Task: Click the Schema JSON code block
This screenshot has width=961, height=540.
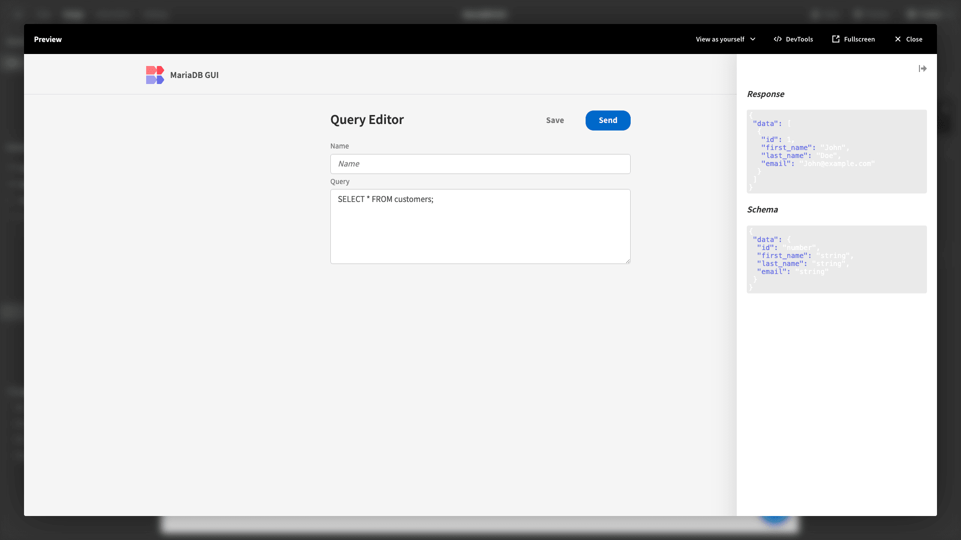Action: point(836,259)
